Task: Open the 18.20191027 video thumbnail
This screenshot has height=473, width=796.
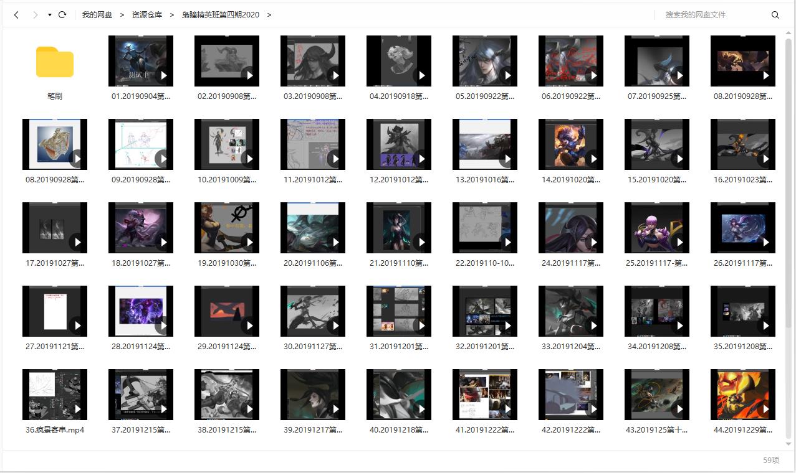Action: [141, 227]
